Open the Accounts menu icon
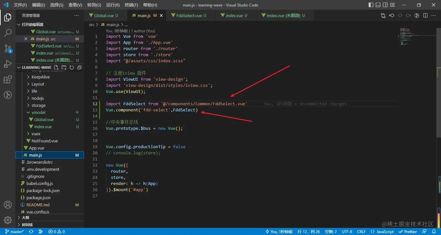This screenshot has height=235, width=441. point(8,205)
